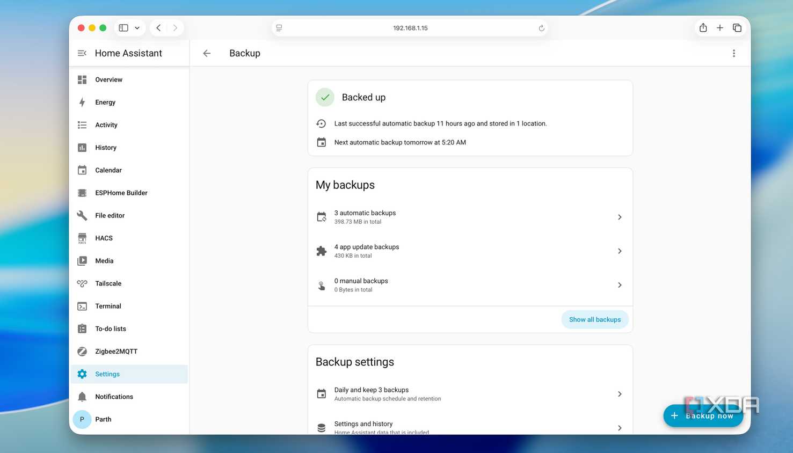This screenshot has width=793, height=453.
Task: Open the Zigbee2MQTT icon
Action: [82, 352]
